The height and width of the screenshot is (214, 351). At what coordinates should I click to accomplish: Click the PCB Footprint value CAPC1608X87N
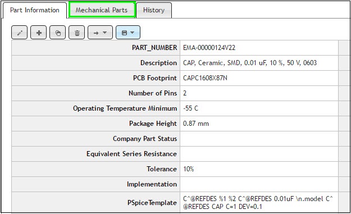click(205, 78)
